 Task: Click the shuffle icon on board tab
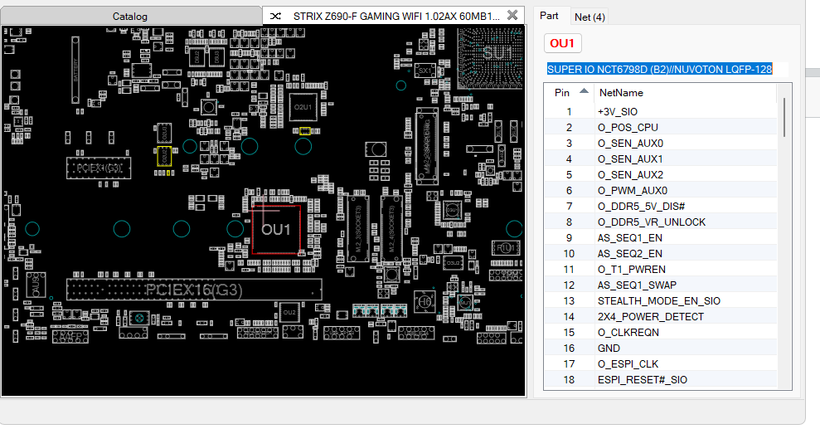click(x=275, y=17)
